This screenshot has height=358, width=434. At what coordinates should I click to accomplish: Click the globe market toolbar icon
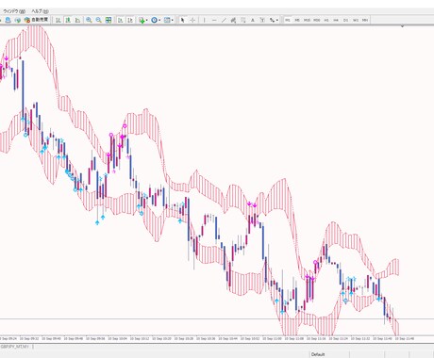click(18, 20)
